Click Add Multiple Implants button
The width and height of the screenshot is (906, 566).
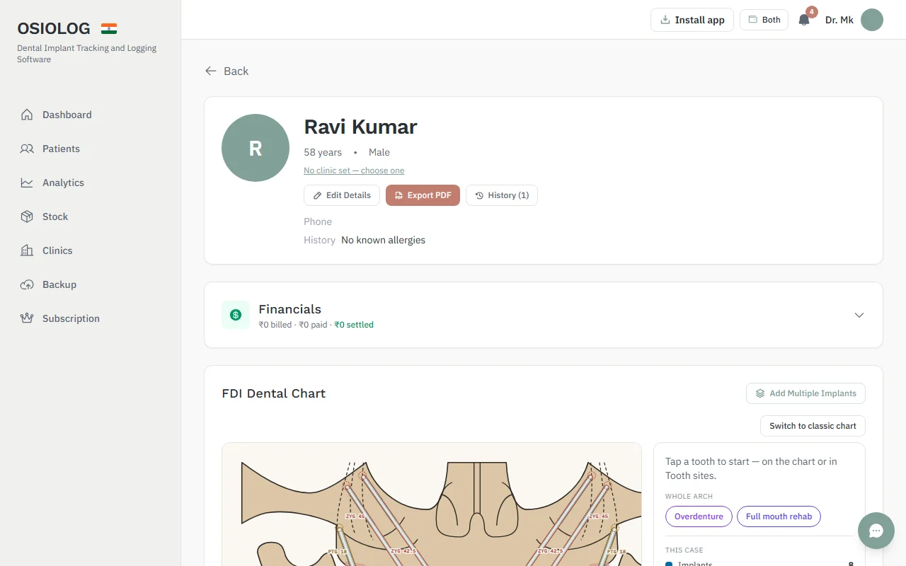coord(805,393)
